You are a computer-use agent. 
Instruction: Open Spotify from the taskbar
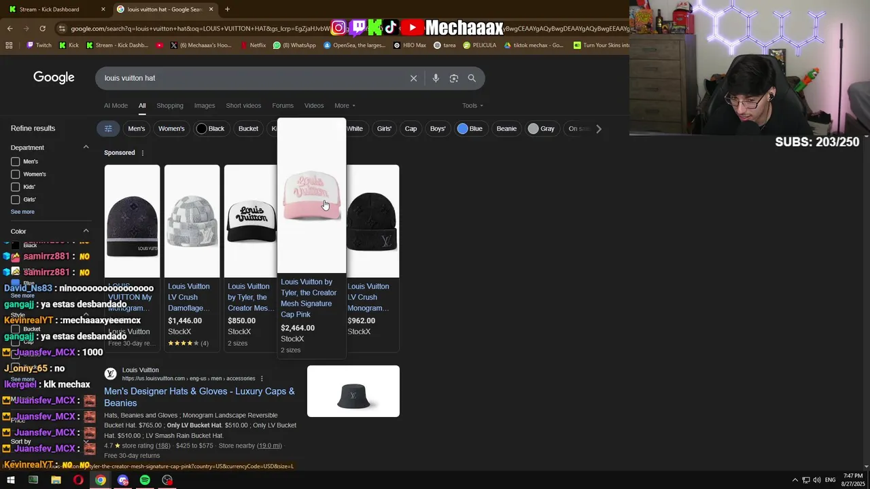coord(145,480)
